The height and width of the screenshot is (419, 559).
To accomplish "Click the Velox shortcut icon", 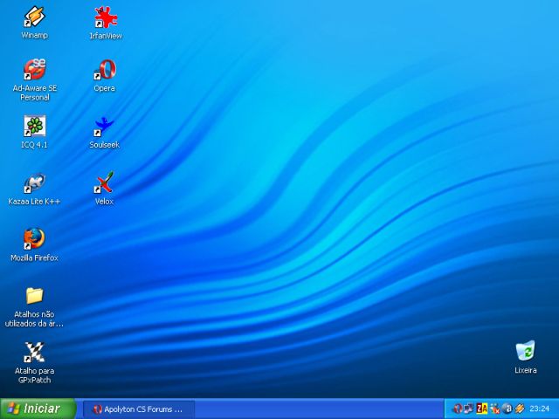I will [105, 182].
